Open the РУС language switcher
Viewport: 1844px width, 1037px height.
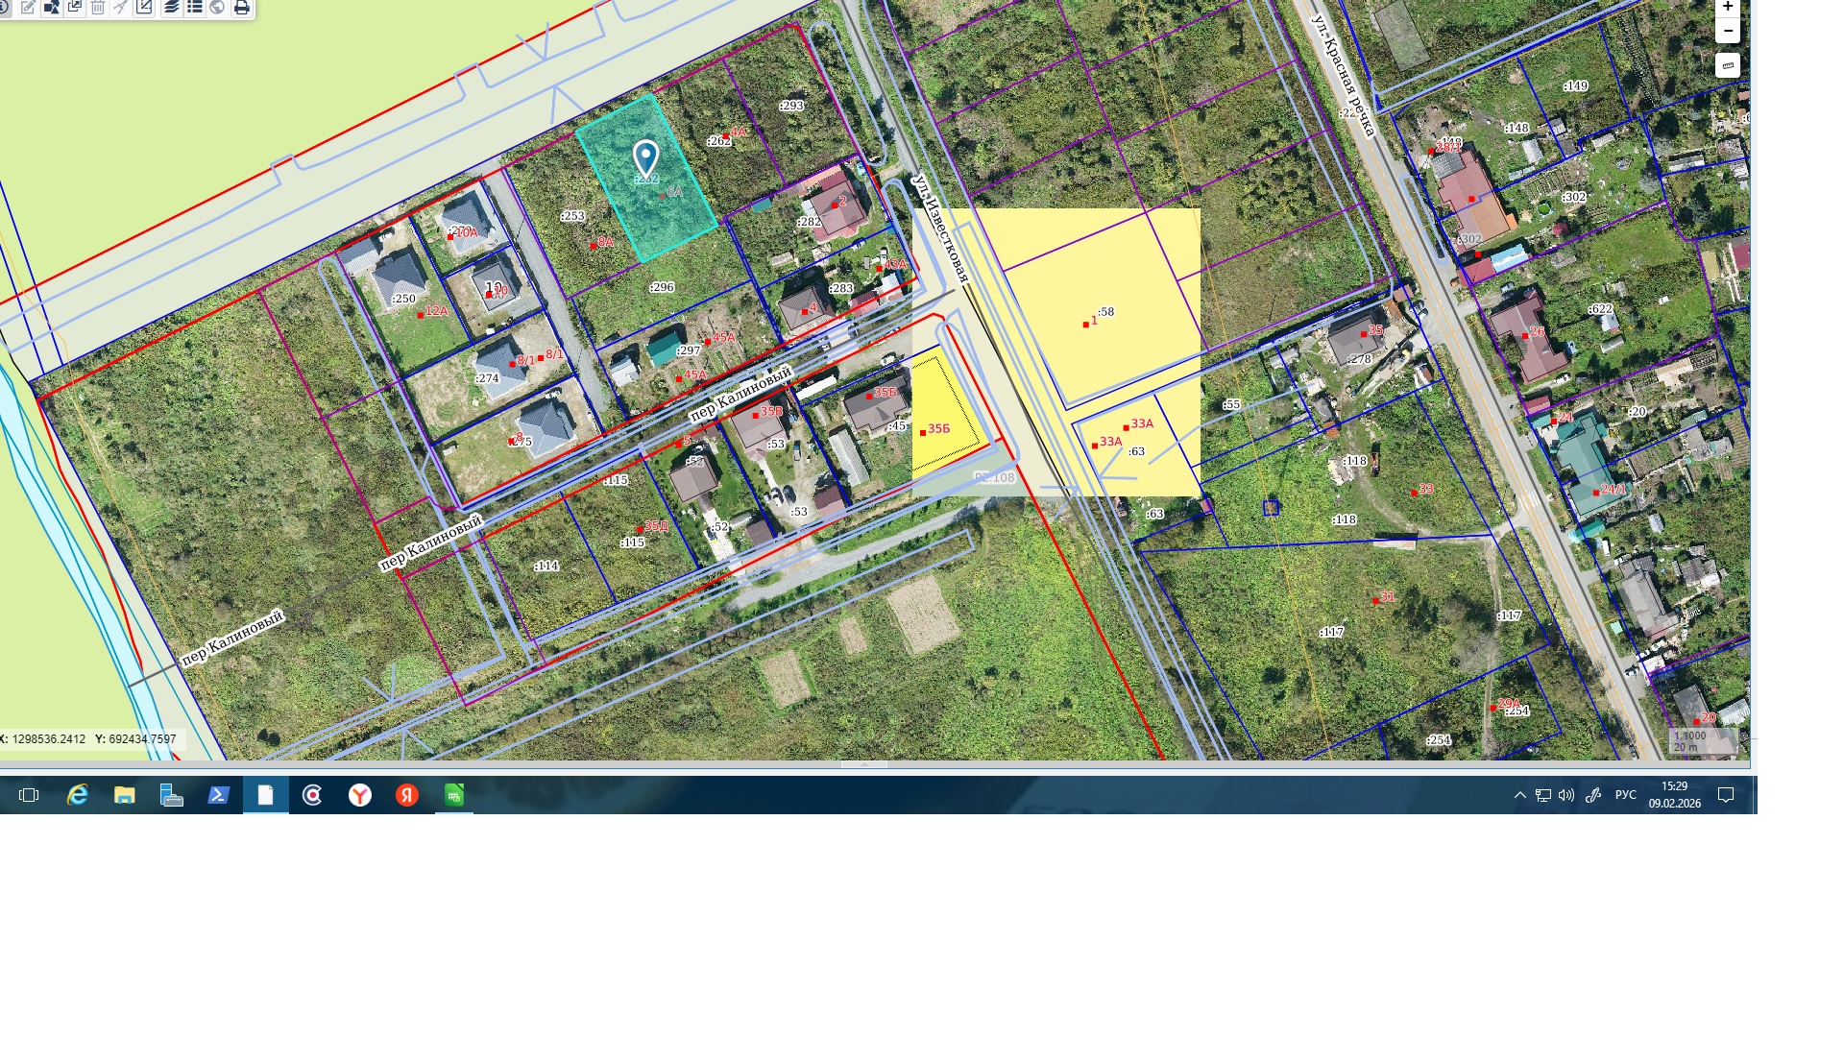point(1625,795)
